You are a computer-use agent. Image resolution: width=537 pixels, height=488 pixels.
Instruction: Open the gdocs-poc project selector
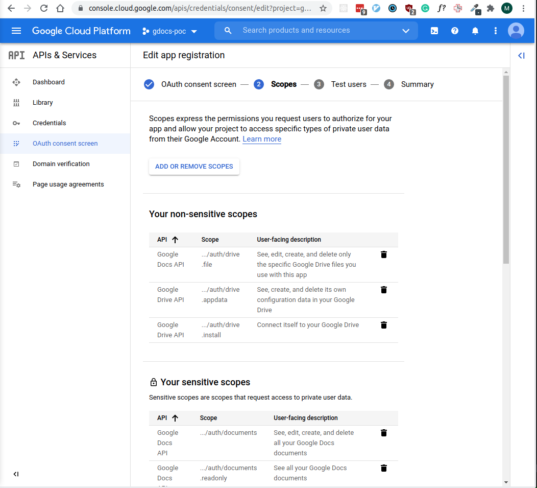tap(170, 31)
